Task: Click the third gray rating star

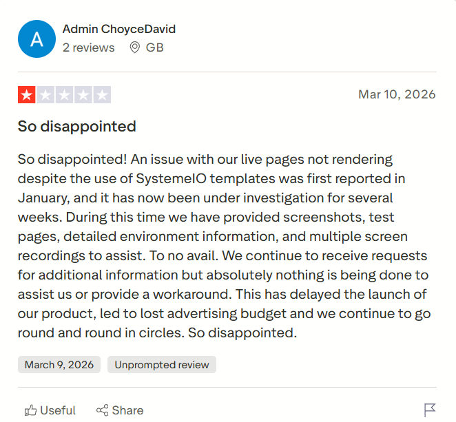Action: click(x=64, y=95)
